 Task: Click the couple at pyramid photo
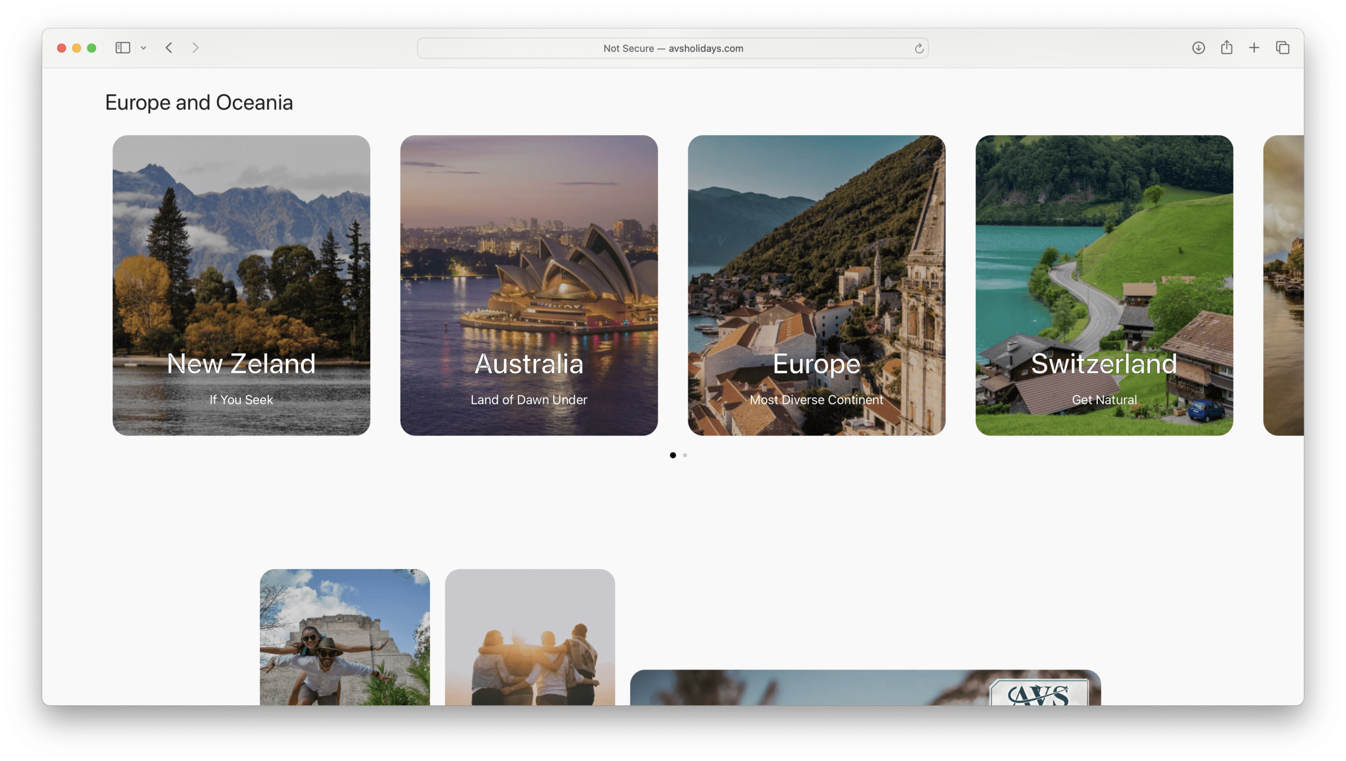pyautogui.click(x=344, y=637)
